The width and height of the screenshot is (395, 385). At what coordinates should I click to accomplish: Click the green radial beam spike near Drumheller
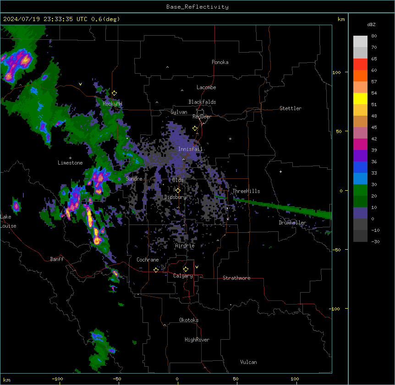coord(282,208)
